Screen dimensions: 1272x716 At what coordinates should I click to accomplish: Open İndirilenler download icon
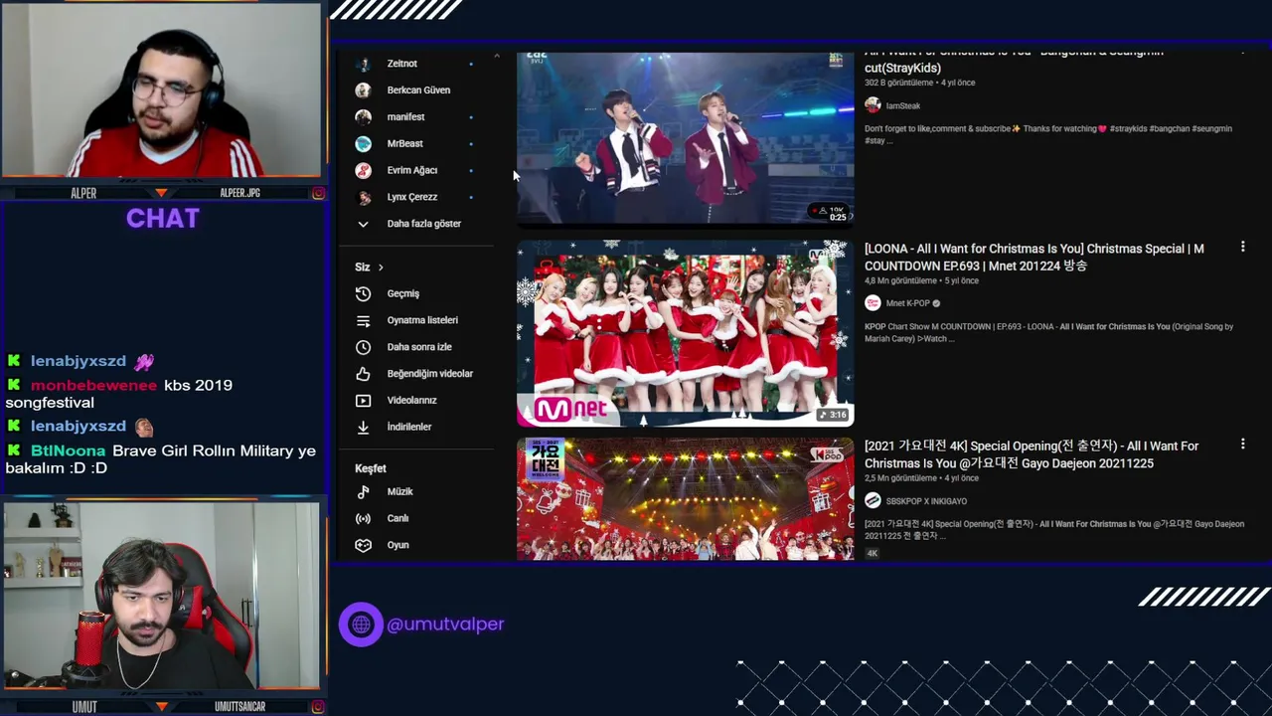coord(364,428)
